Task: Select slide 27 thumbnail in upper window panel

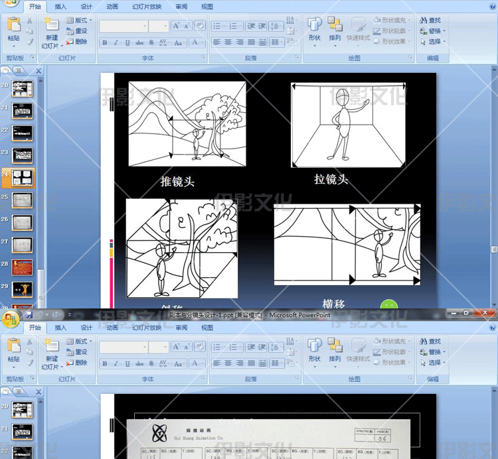Action: pyautogui.click(x=22, y=245)
